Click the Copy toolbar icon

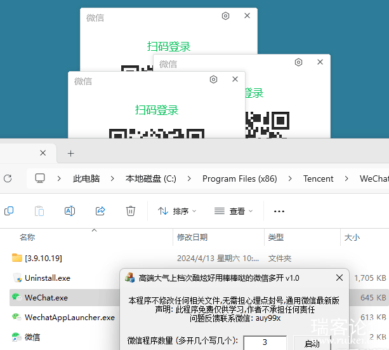(9, 211)
